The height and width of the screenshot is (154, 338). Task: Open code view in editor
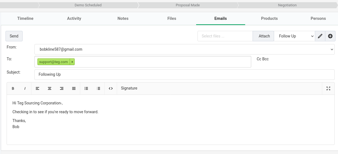[x=111, y=88]
